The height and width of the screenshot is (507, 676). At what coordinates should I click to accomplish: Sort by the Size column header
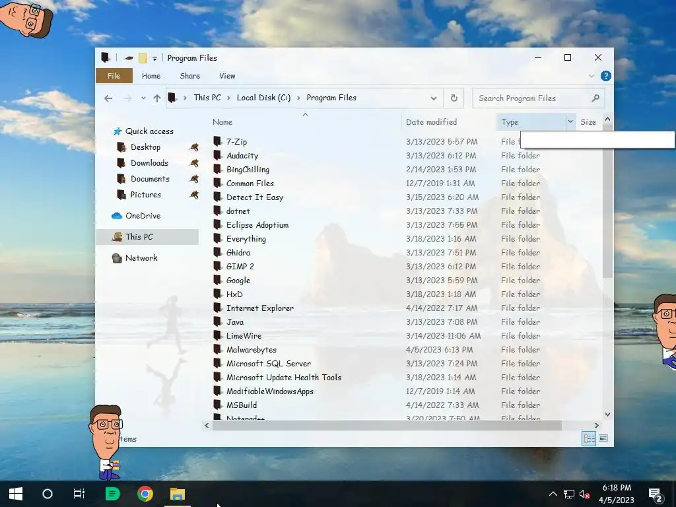[588, 122]
